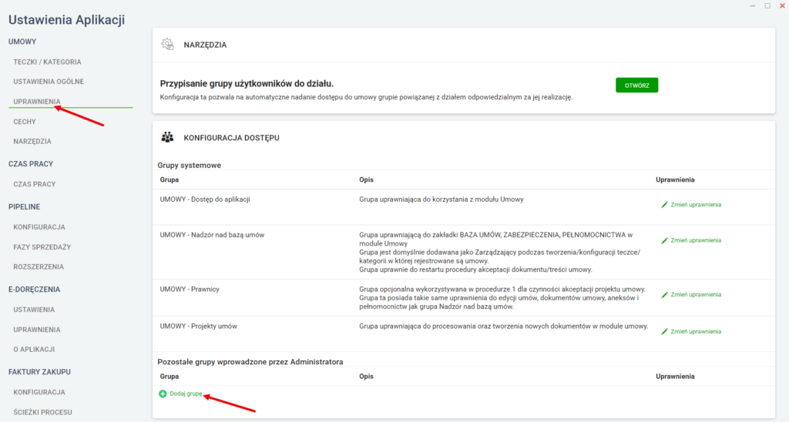Select UPRAWNIENIA under E-DORĘCZENIA

[37, 330]
